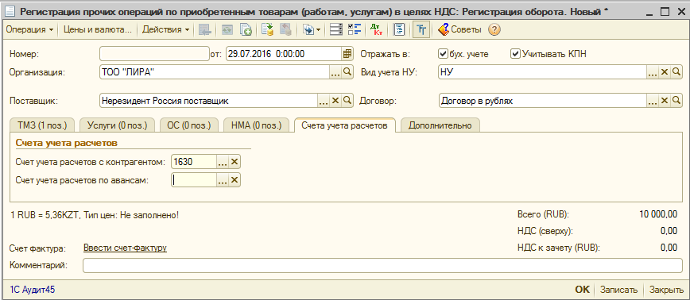690x300 pixels.
Task: Click the checklist settings icon
Action: pos(355,30)
